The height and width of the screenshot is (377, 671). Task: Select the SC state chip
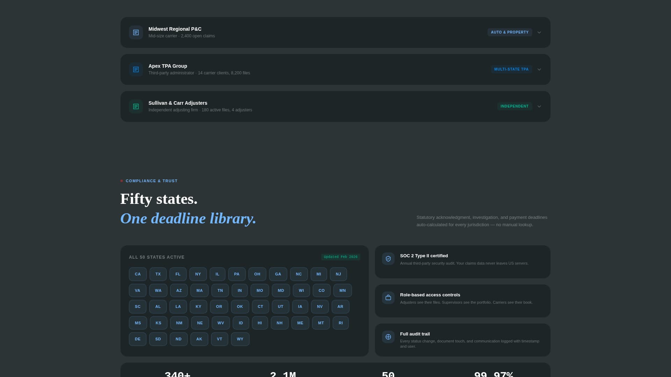tap(138, 306)
